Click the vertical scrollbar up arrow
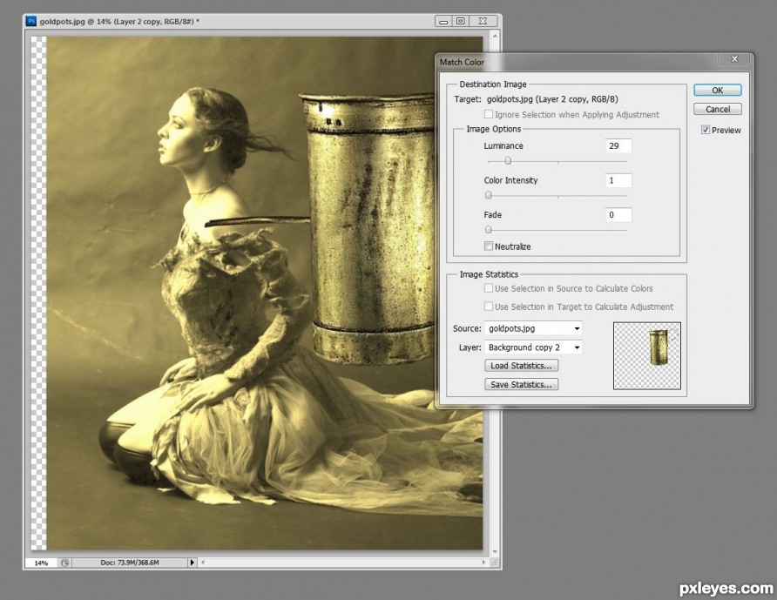777x600 pixels. (x=495, y=37)
